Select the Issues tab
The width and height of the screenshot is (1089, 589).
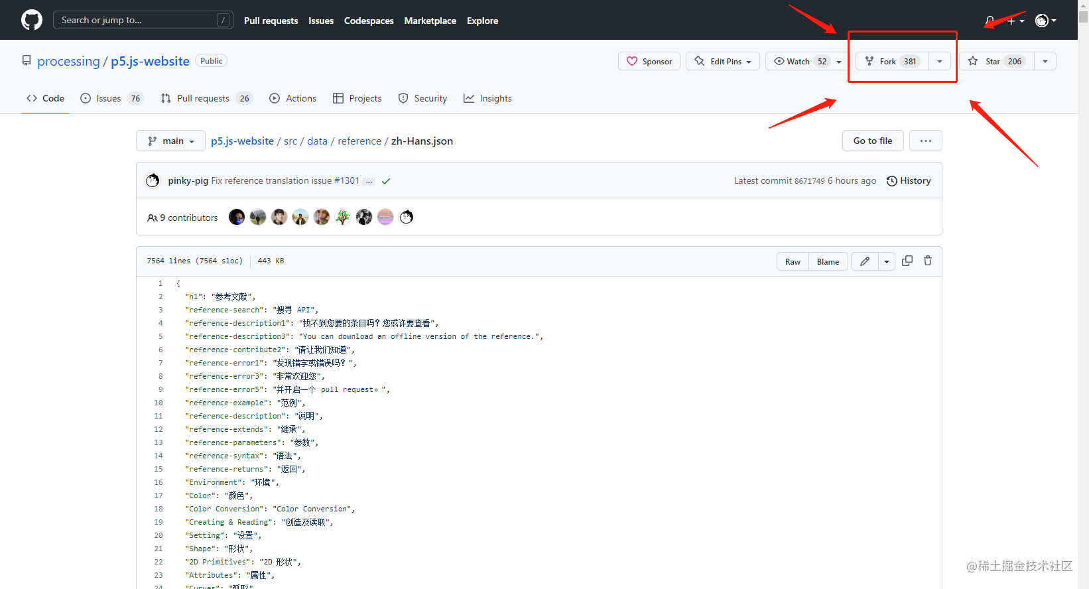(111, 98)
